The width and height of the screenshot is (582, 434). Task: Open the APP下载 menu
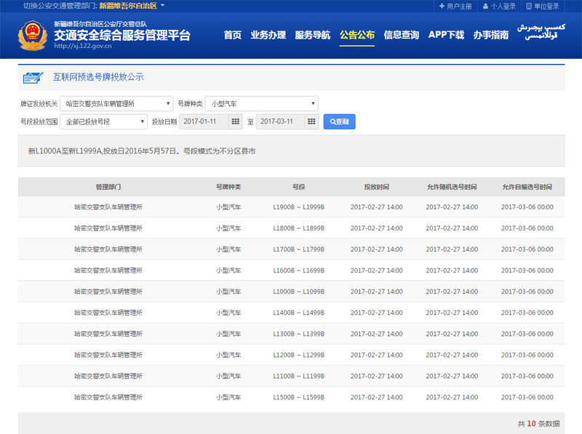(x=447, y=34)
